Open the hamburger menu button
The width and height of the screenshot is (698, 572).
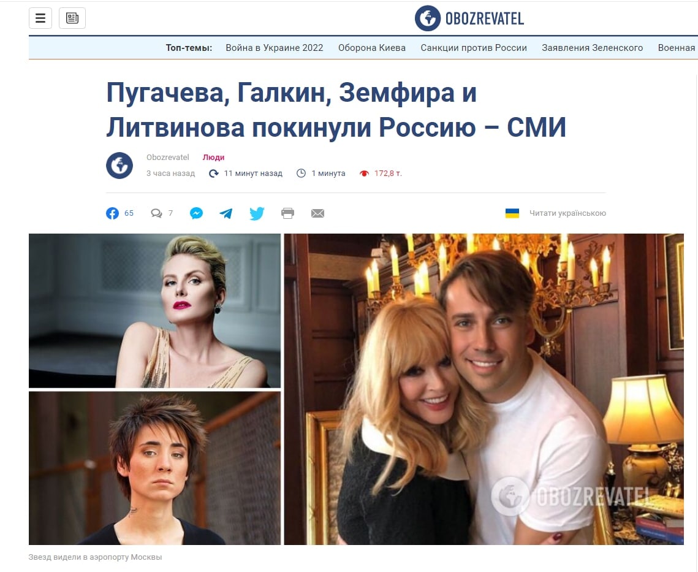point(40,18)
